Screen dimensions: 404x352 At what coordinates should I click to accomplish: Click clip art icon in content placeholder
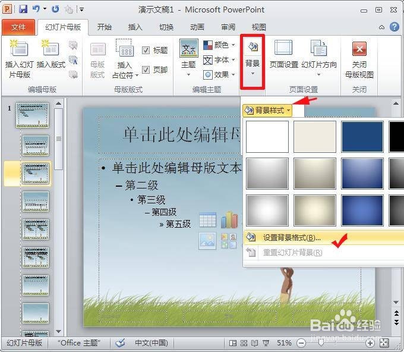tap(229, 241)
